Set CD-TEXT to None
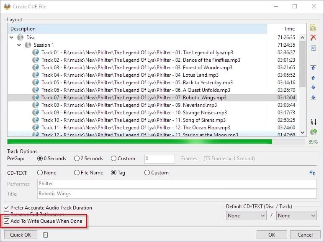Image resolution: width=324 pixels, height=242 pixels. [40, 173]
